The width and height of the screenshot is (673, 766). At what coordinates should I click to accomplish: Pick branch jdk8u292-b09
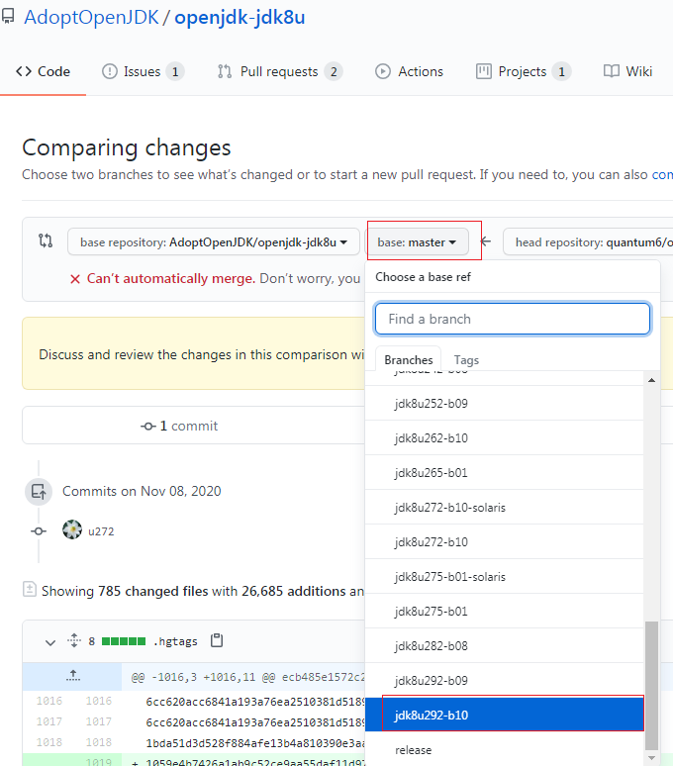[504, 681]
